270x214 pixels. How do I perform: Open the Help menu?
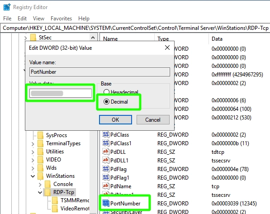click(x=84, y=19)
